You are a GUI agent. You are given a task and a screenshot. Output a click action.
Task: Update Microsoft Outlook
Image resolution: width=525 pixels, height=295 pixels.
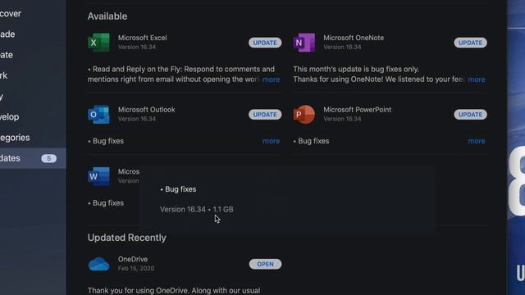[265, 115]
